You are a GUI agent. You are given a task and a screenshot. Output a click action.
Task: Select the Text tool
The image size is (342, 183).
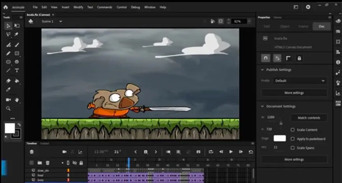(17, 70)
